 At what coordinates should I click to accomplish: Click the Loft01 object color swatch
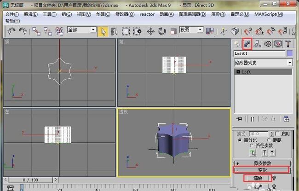(290, 53)
